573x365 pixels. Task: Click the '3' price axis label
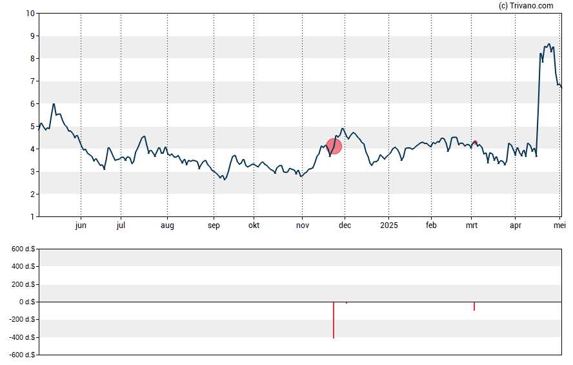tap(32, 172)
